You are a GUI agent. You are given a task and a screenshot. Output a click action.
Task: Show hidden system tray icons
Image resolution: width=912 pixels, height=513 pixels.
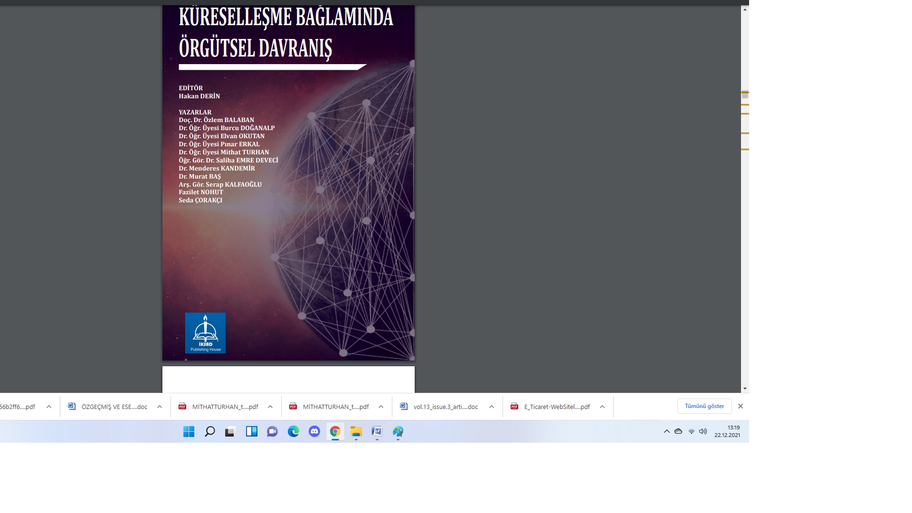click(666, 431)
